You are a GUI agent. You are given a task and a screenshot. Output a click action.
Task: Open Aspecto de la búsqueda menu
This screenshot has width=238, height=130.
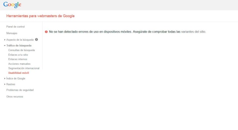click(x=20, y=40)
